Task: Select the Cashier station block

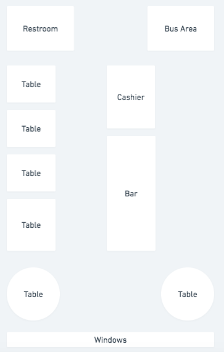Action: [x=131, y=97]
